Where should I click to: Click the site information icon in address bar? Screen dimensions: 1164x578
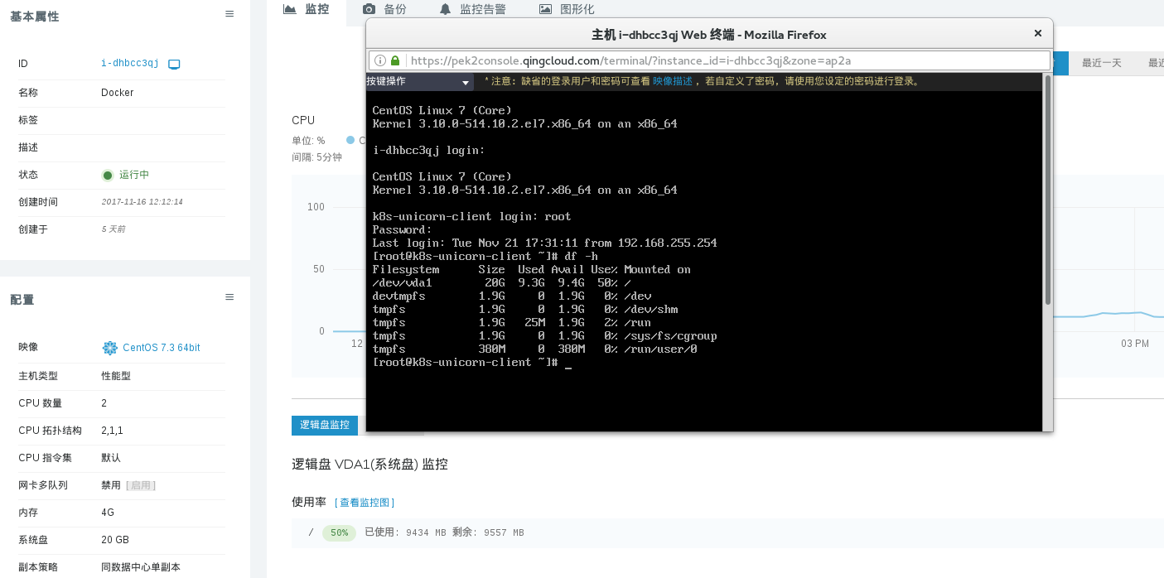380,60
